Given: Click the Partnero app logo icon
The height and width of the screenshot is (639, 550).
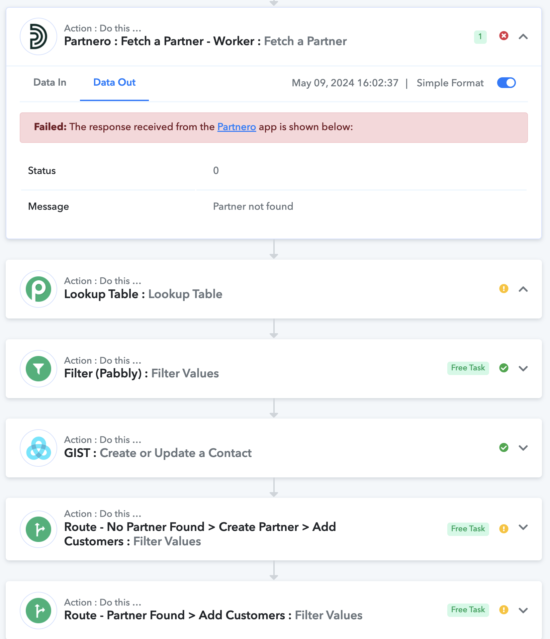Looking at the screenshot, I should 38,36.
